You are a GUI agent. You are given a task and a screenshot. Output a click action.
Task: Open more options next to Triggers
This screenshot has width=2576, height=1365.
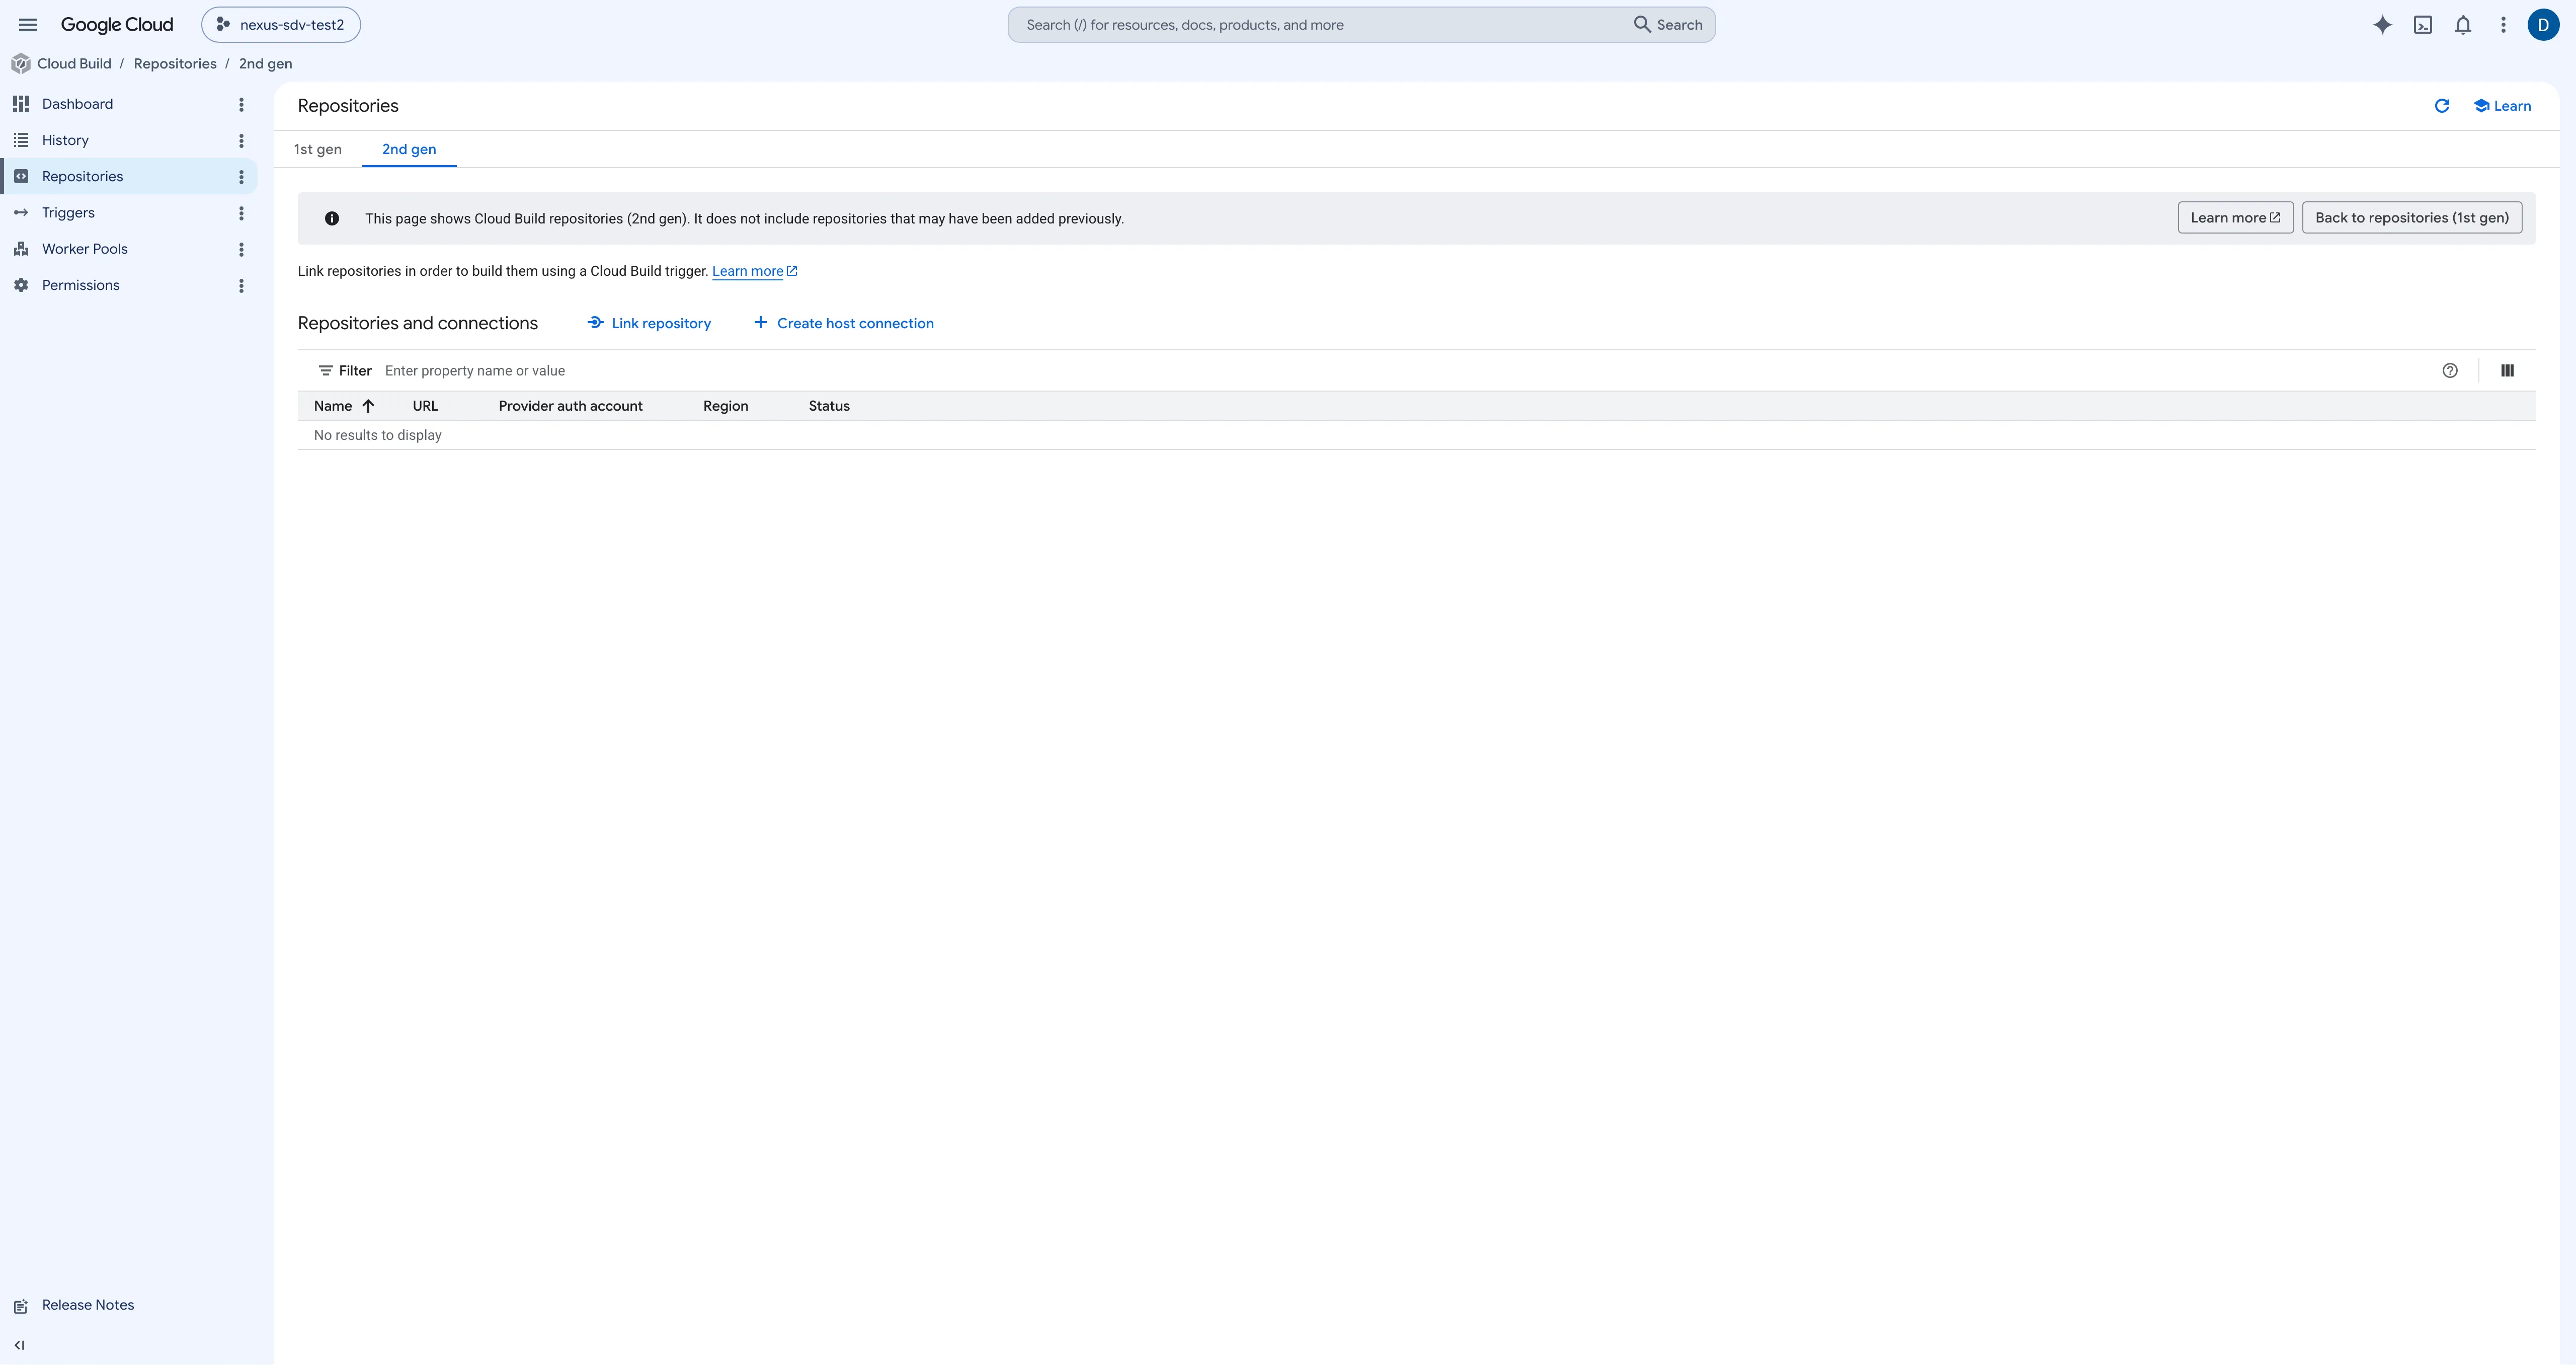[241, 213]
